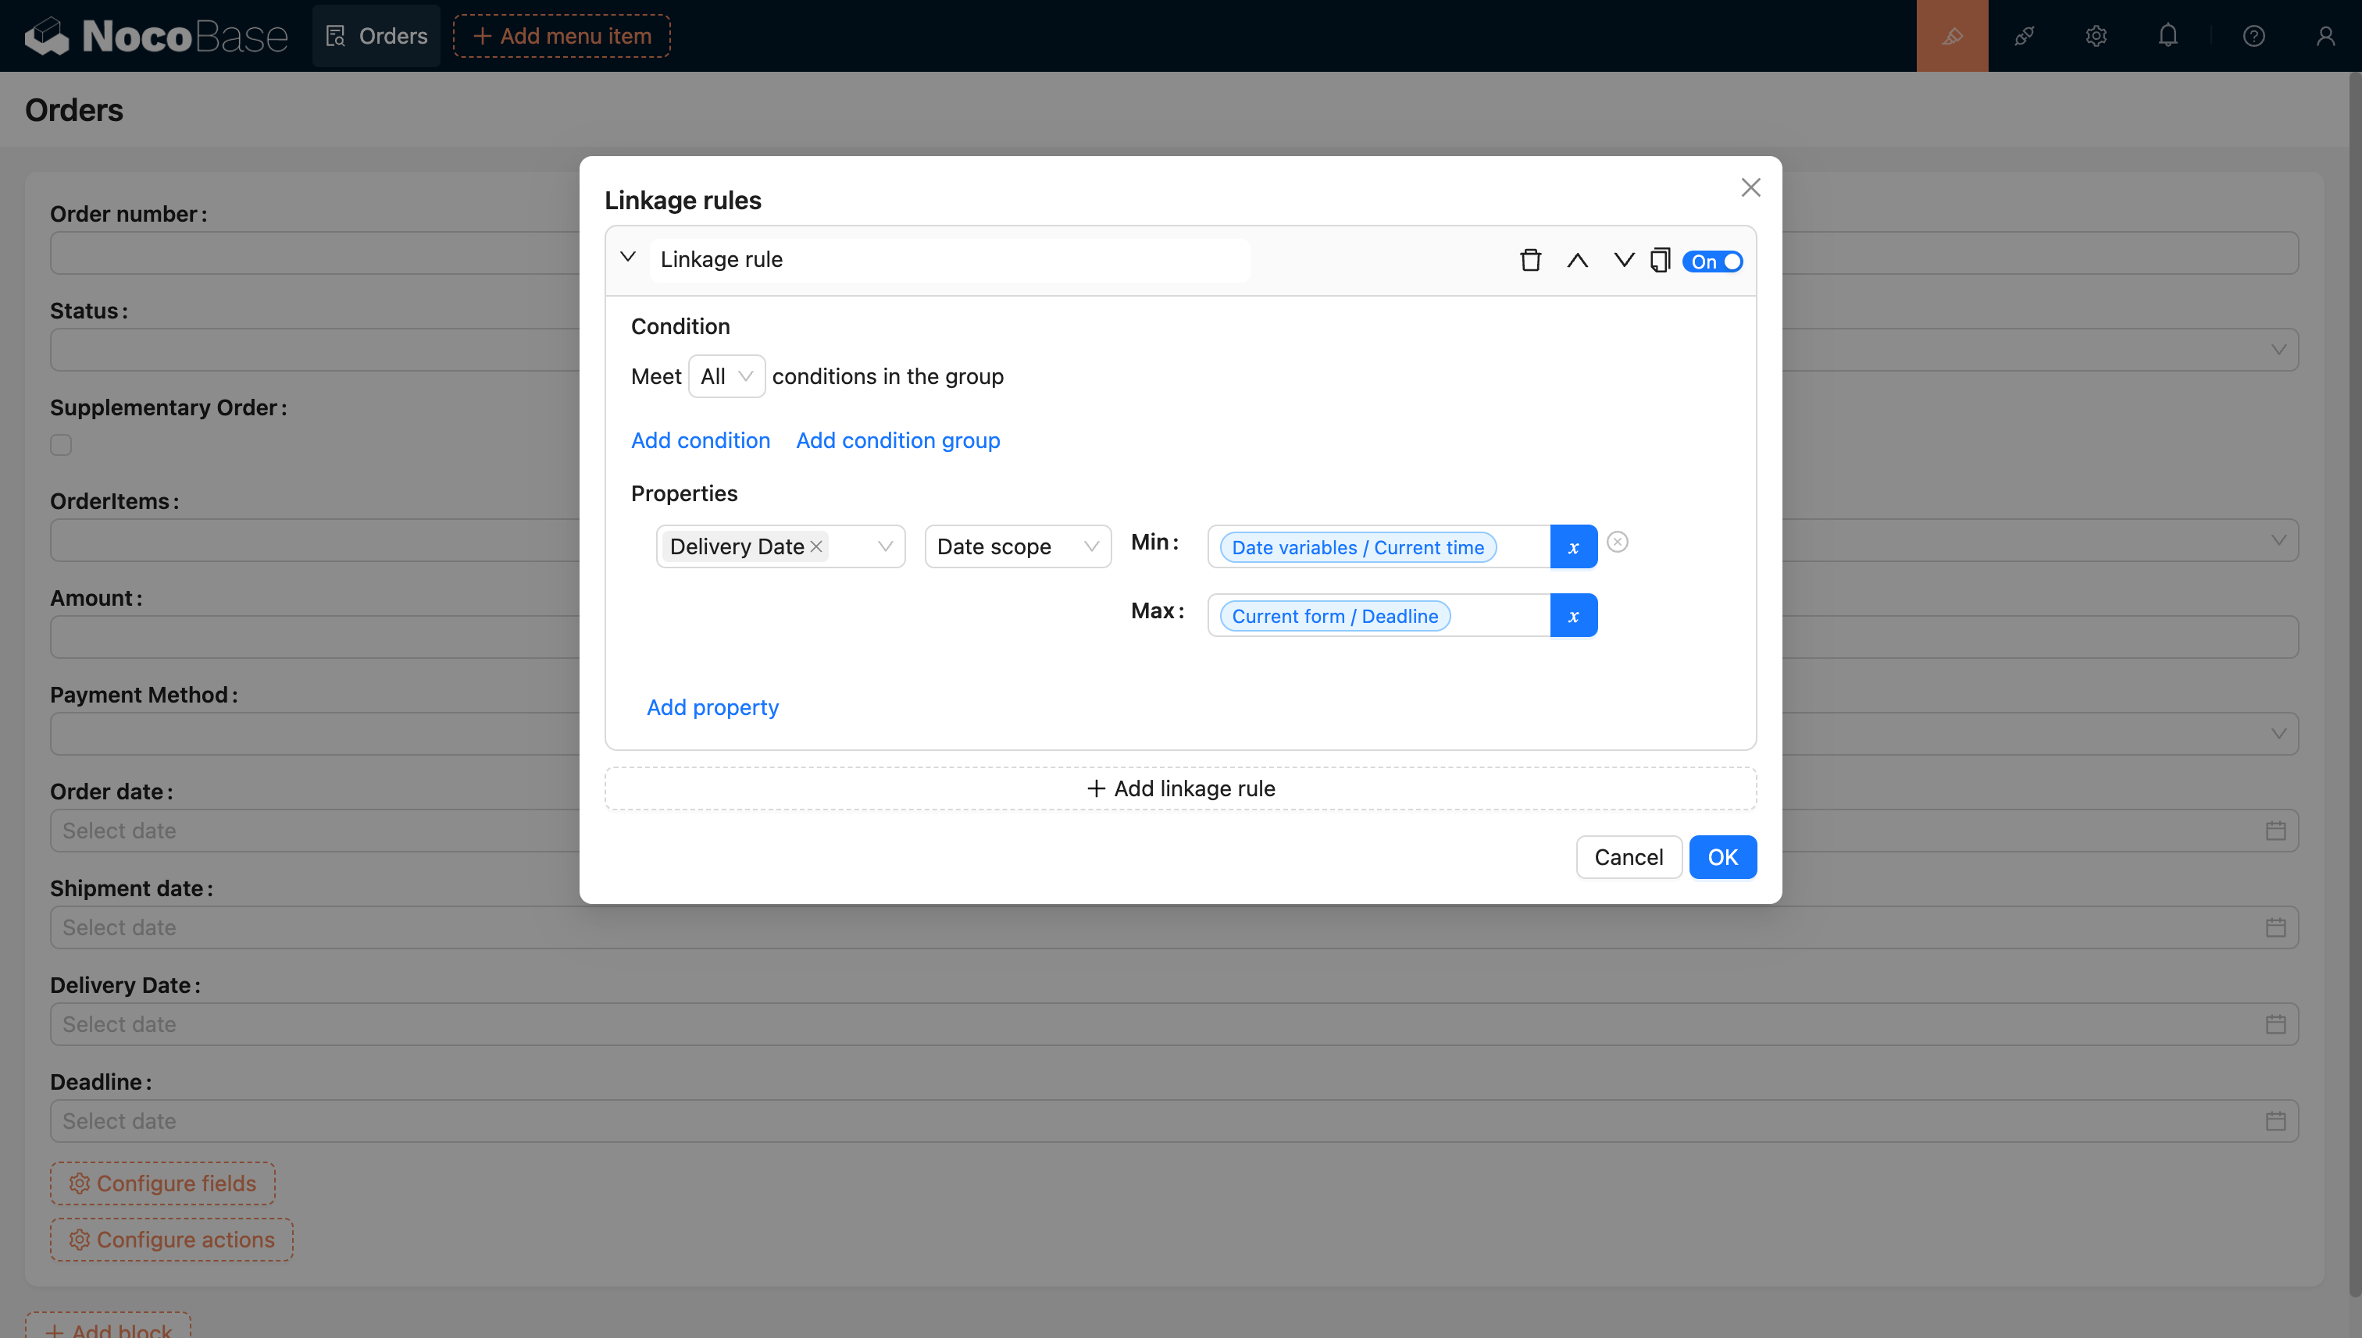Open the plugin manager rocket icon
Screen dimensions: 2362x1338
2024,36
